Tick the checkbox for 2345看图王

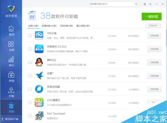[x=30, y=103]
